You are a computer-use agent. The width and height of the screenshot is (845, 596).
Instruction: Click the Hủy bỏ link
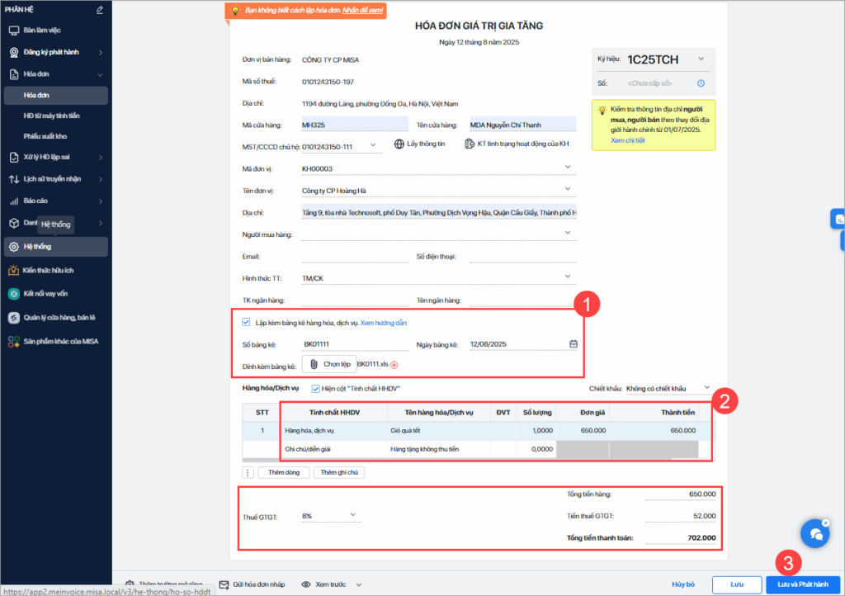pyautogui.click(x=682, y=584)
